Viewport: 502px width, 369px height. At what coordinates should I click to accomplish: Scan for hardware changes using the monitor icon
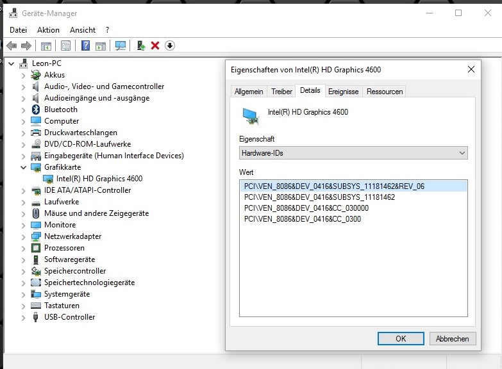[x=121, y=45]
